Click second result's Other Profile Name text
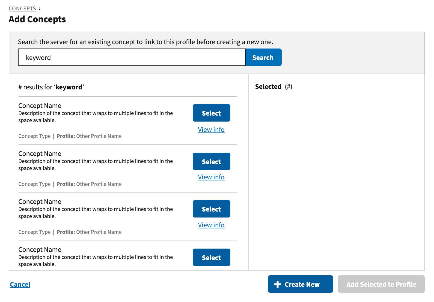 pos(99,184)
